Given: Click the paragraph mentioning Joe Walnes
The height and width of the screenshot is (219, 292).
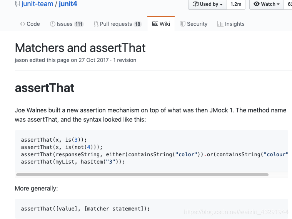Looking at the screenshot, I should coord(150,115).
